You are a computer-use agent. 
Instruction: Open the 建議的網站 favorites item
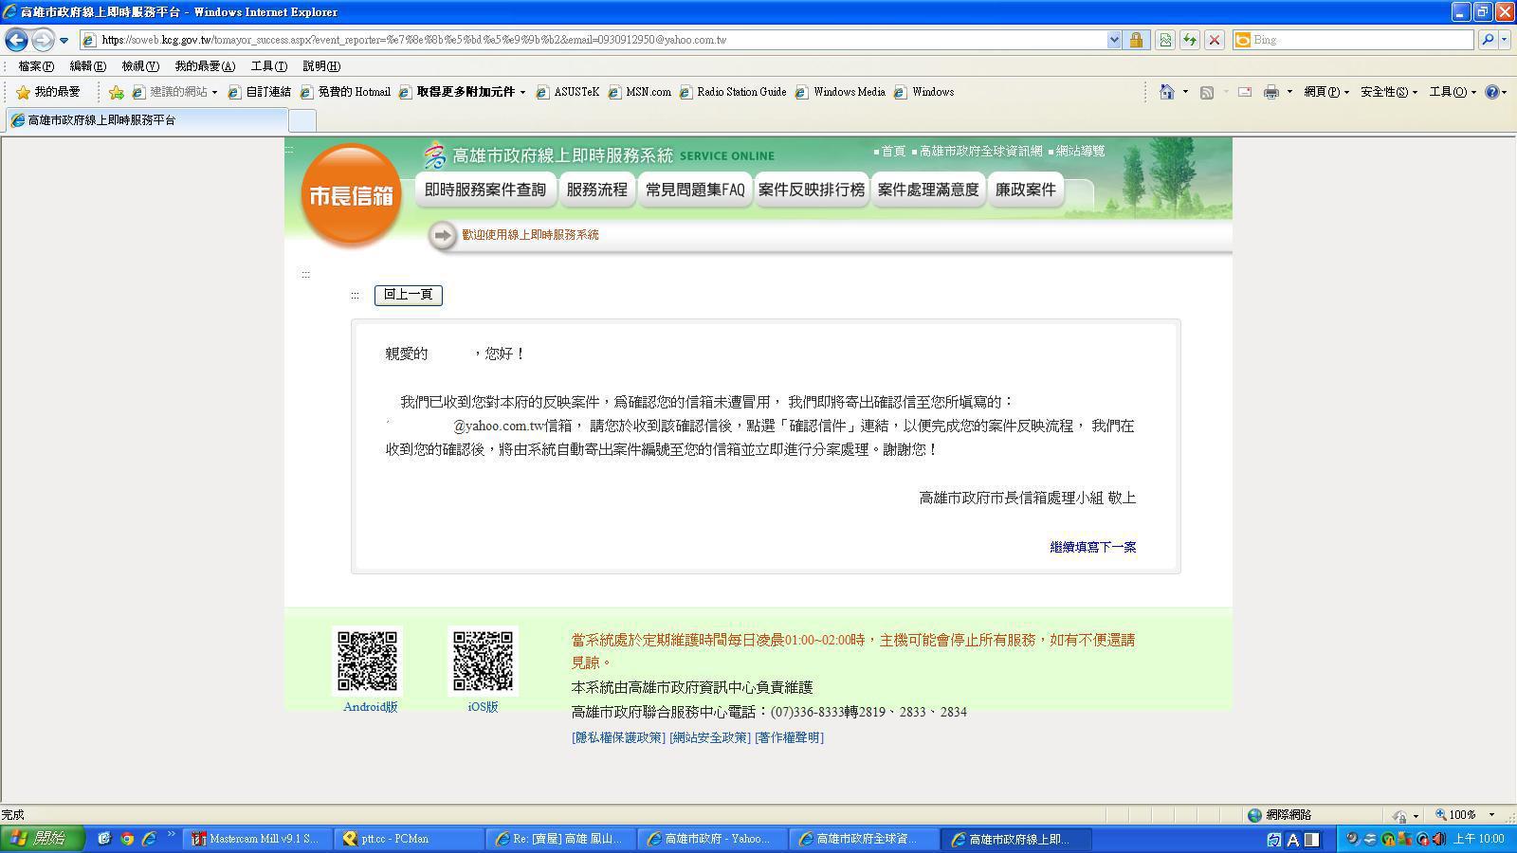(175, 92)
